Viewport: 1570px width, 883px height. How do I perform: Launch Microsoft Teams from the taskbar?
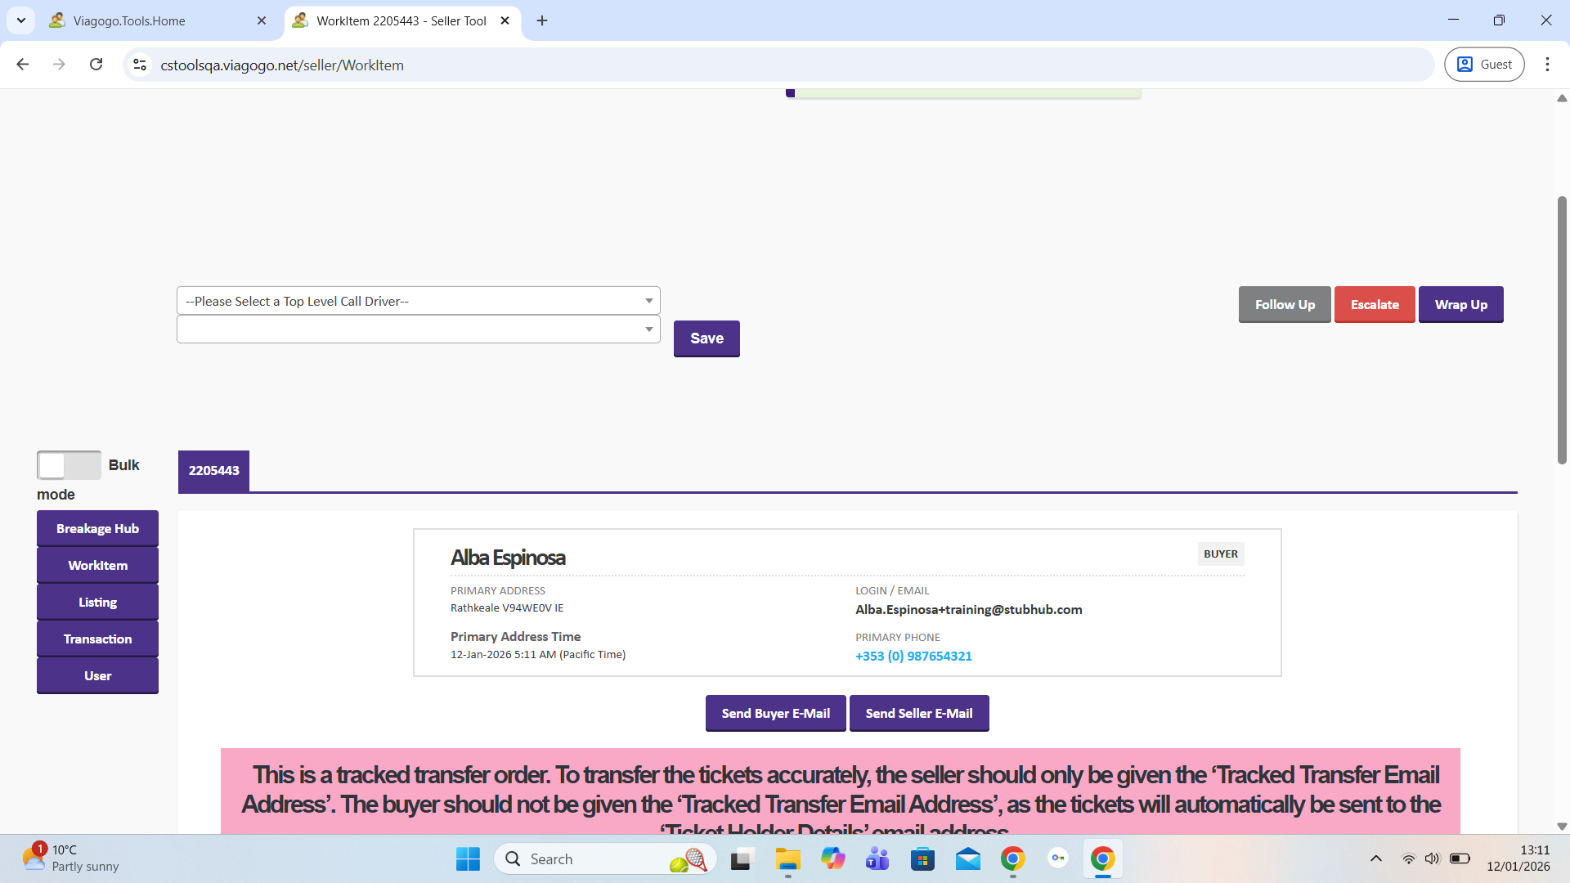(877, 858)
